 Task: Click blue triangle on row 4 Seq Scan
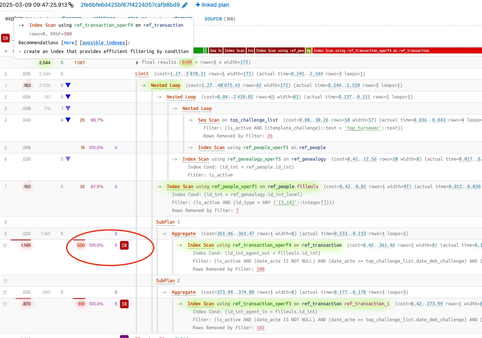(x=68, y=120)
